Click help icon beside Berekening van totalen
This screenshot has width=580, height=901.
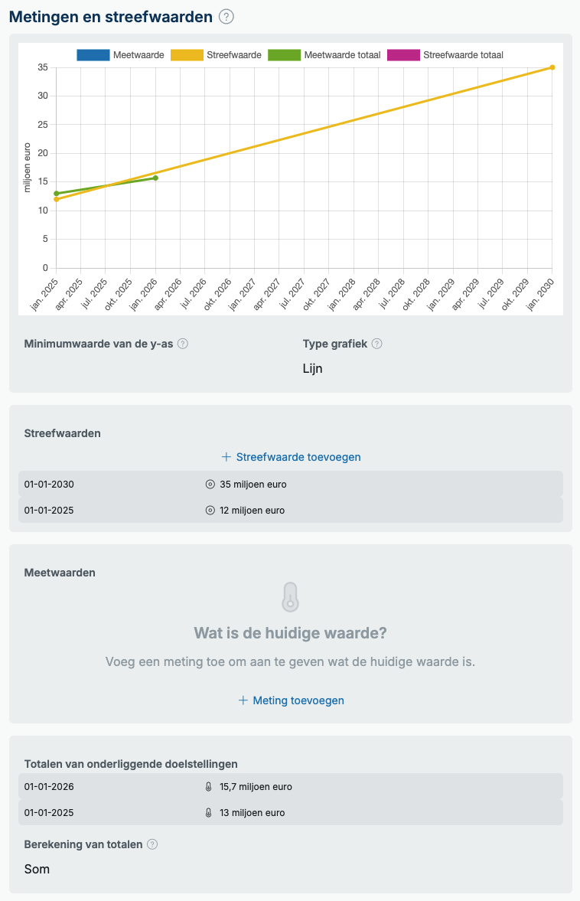[x=152, y=844]
